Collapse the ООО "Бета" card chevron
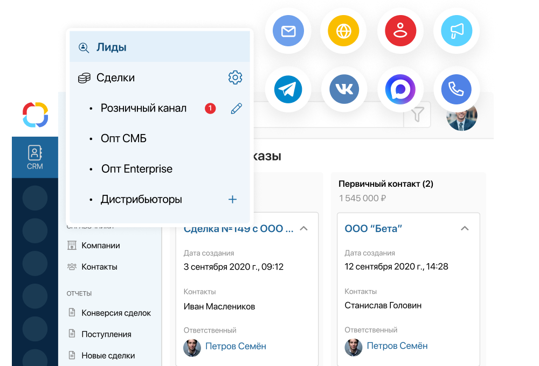Image resolution: width=539 pixels, height=366 pixels. [x=465, y=228]
